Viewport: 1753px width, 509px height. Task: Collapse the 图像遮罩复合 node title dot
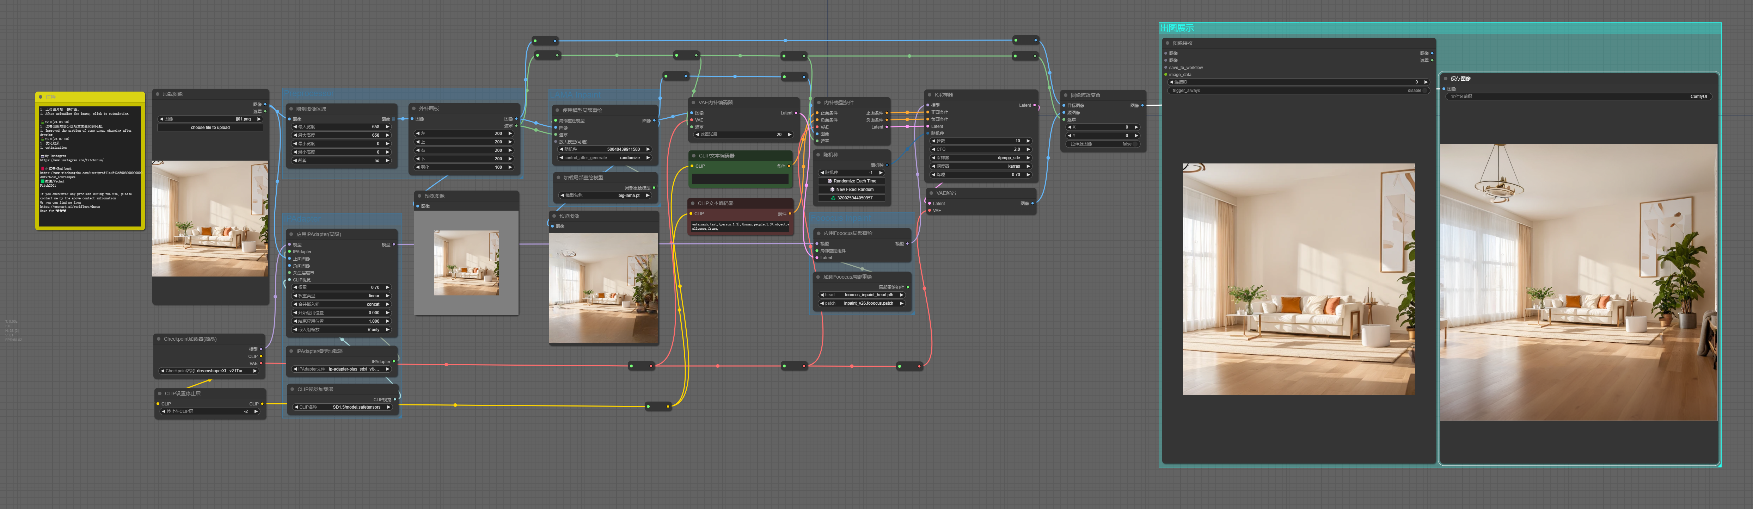[x=1066, y=95]
